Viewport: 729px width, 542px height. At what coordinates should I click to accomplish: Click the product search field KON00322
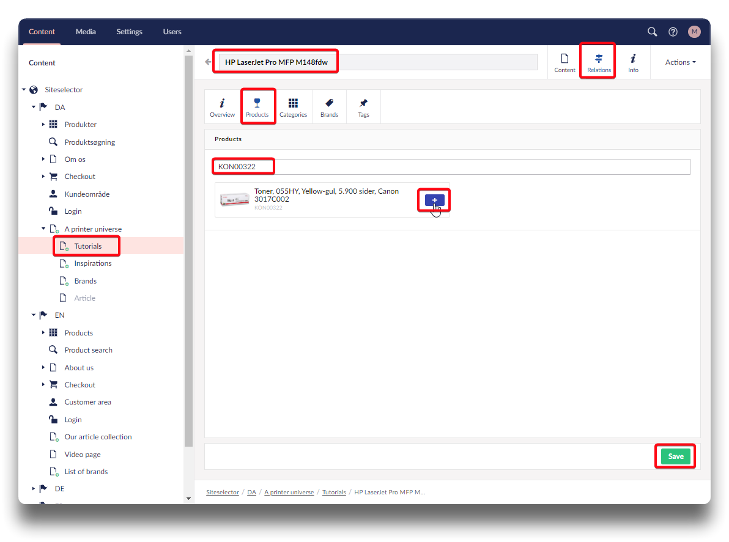(x=452, y=167)
